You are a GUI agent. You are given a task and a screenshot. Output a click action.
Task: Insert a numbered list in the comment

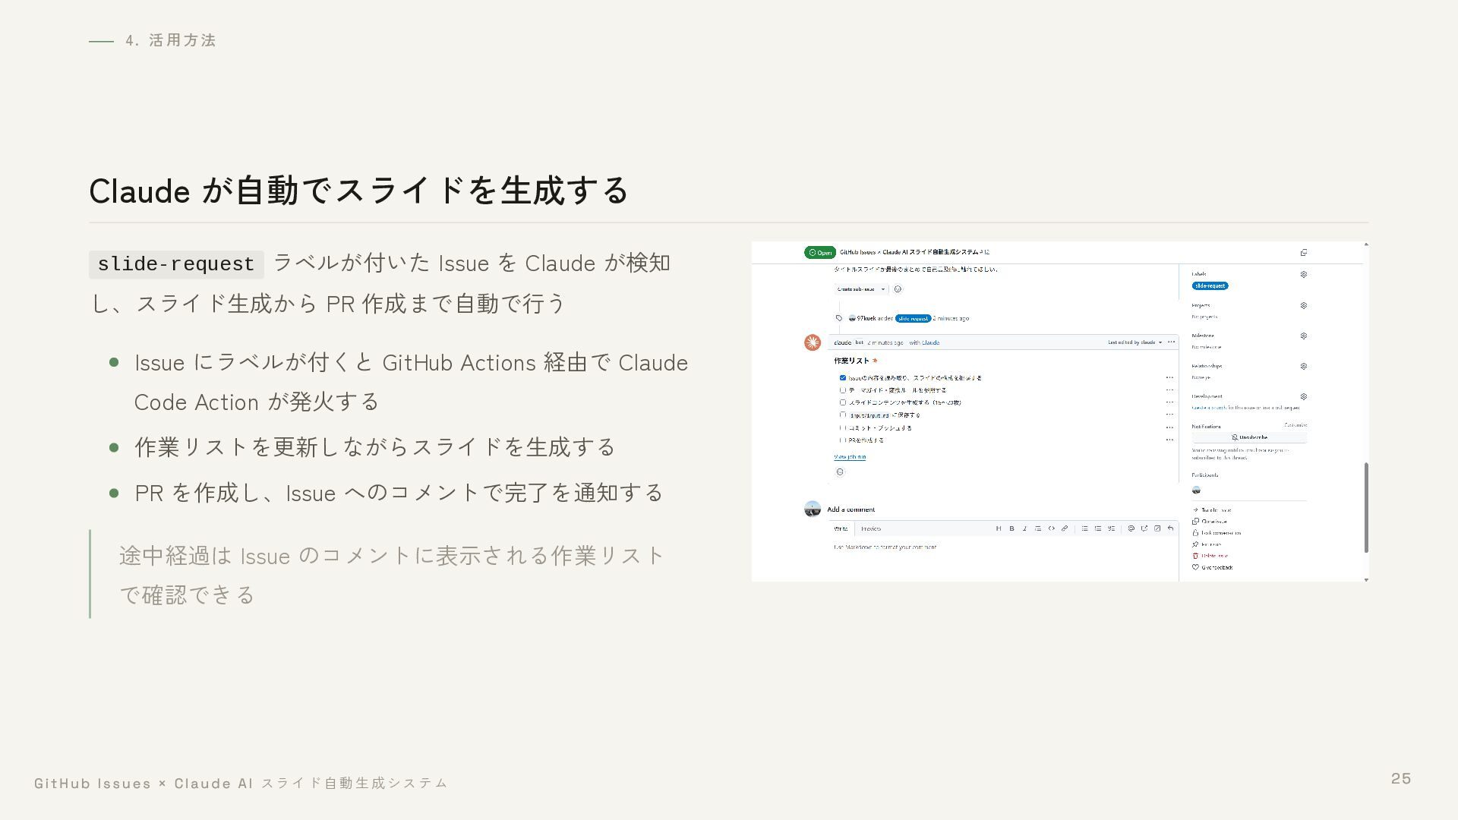tap(1098, 528)
